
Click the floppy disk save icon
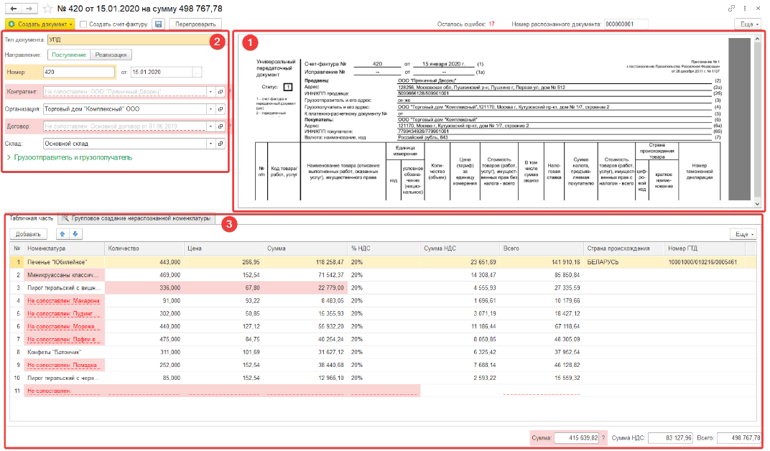click(158, 24)
